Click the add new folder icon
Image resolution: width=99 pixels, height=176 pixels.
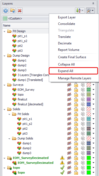(x=13, y=11)
